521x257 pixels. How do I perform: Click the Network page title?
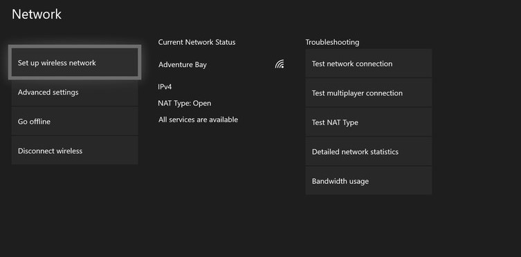(x=37, y=15)
